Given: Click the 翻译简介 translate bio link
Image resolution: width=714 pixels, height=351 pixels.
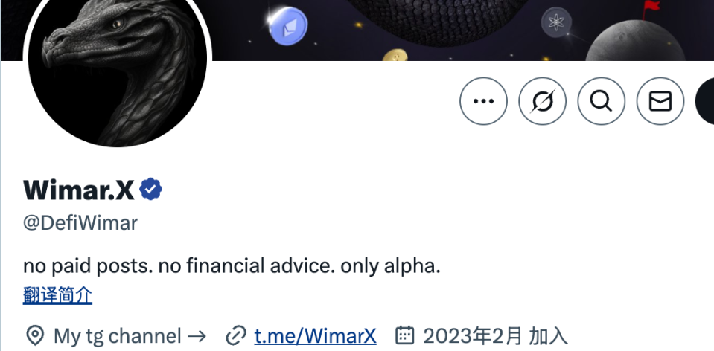Looking at the screenshot, I should click(58, 295).
